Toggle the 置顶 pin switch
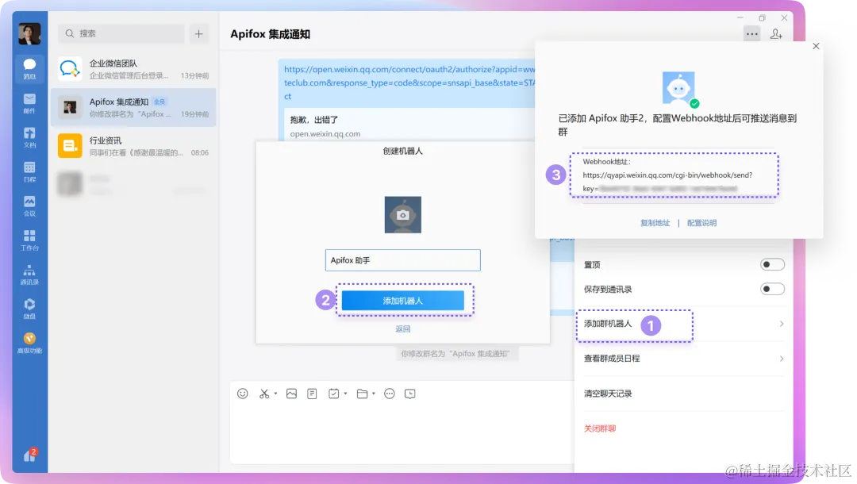 coord(772,264)
